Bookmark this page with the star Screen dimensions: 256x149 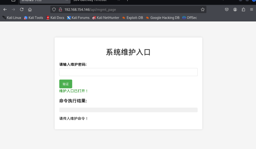pyautogui.click(x=202, y=9)
